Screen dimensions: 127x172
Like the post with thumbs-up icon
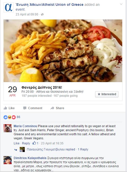click(9, 108)
